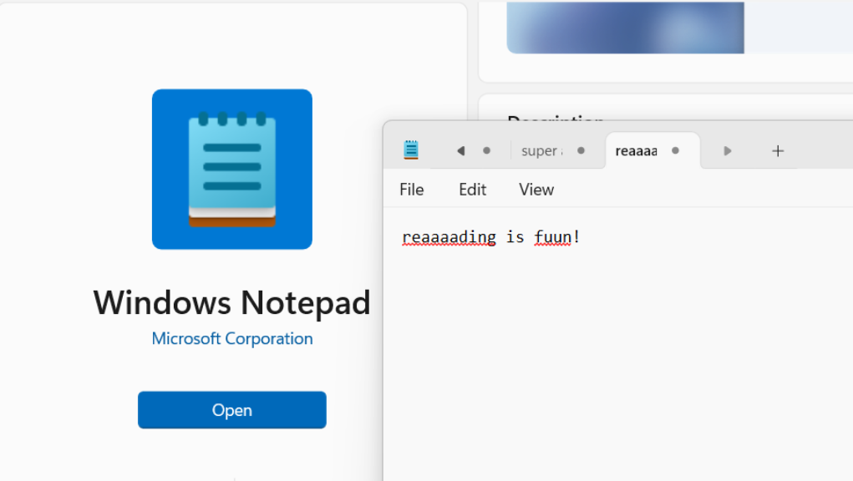Click the Notepad icon in the tab bar

tap(411, 150)
